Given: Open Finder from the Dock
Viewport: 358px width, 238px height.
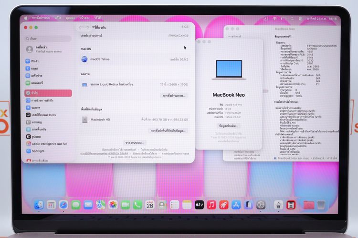Looking at the screenshot, I should tap(39, 205).
